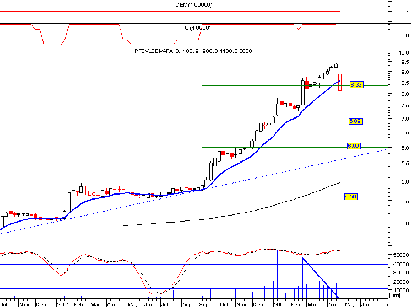Select the yellow 6,00 price level label

(x=354, y=146)
